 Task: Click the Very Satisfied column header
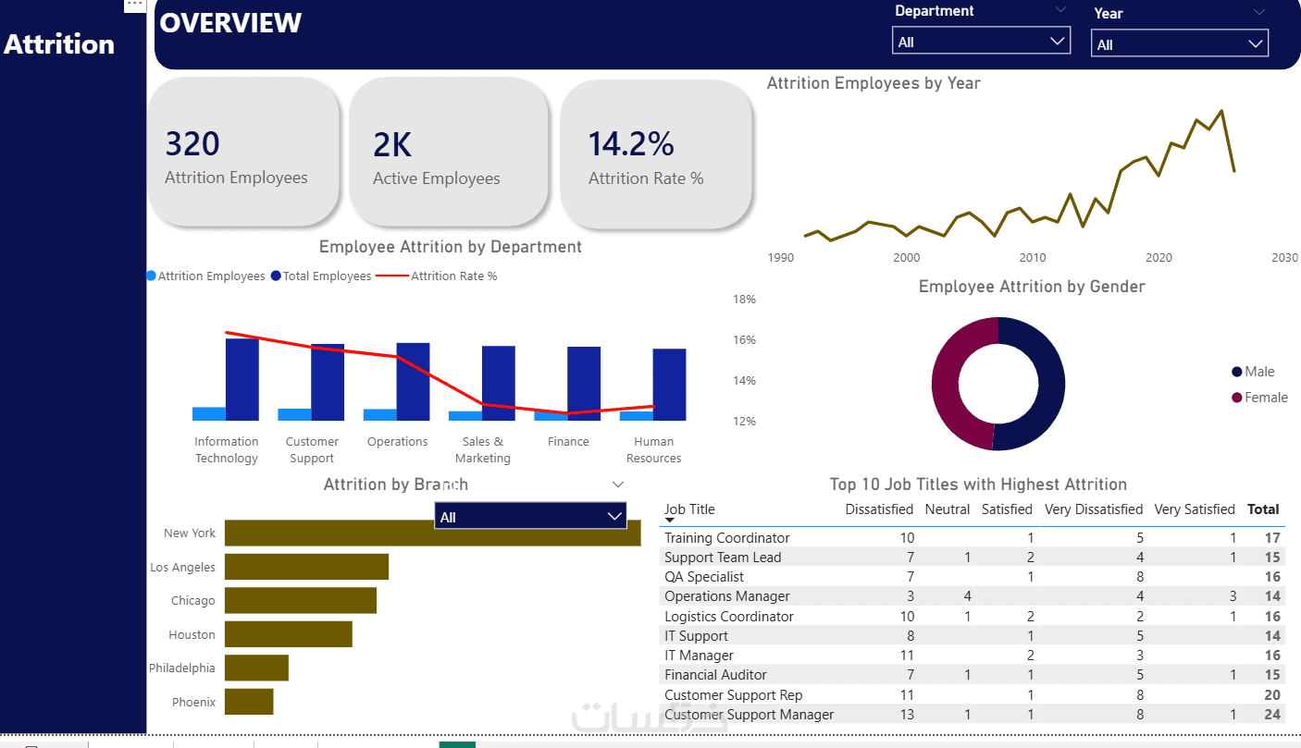coord(1195,509)
